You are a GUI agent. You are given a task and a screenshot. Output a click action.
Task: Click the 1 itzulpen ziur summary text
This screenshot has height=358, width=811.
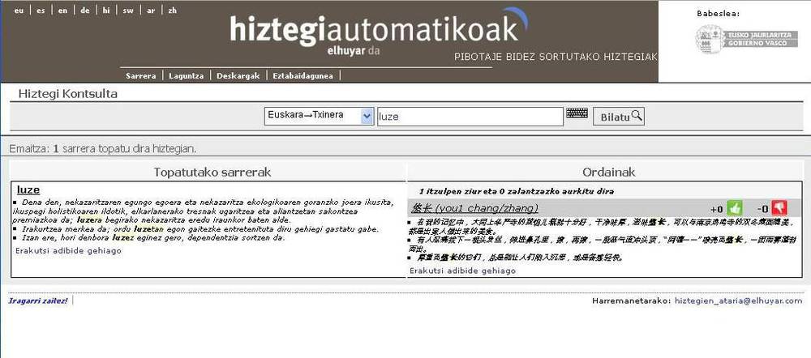pyautogui.click(x=516, y=192)
